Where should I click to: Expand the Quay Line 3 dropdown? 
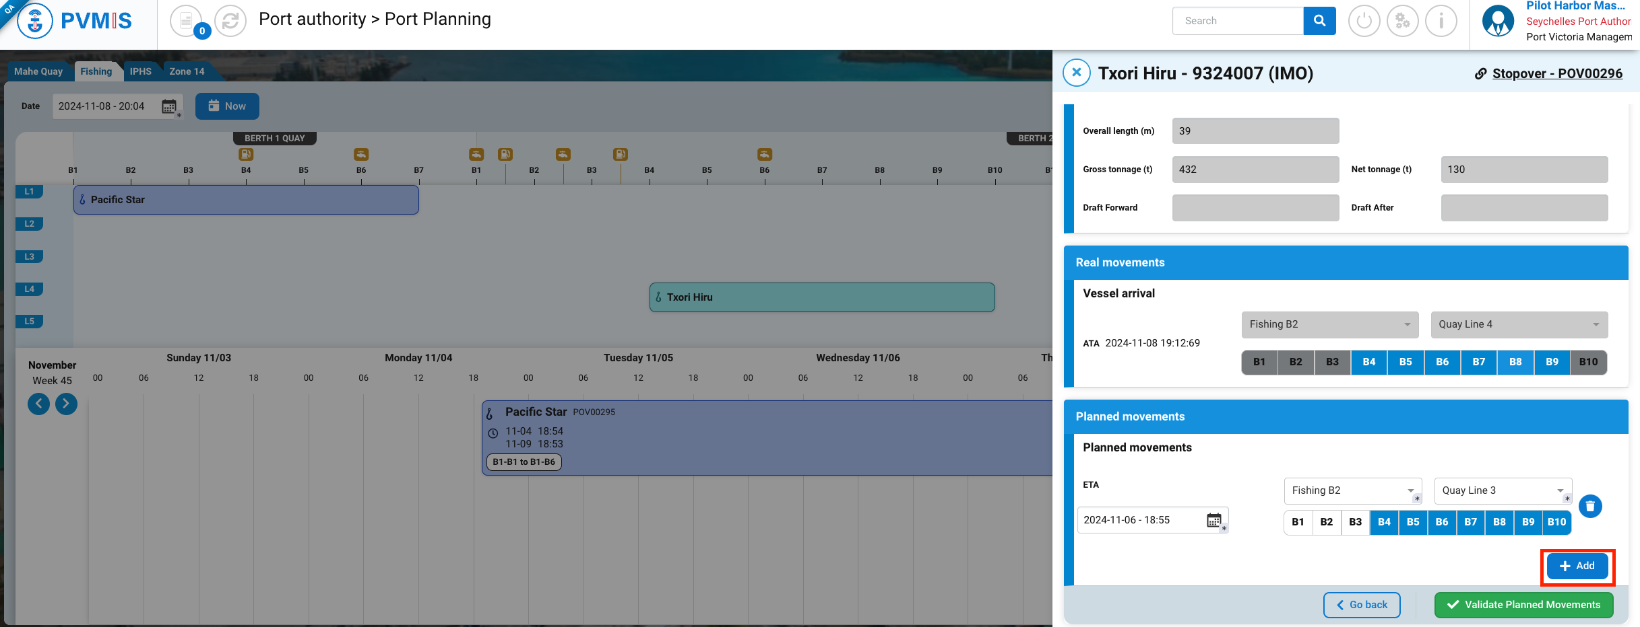tap(1503, 490)
